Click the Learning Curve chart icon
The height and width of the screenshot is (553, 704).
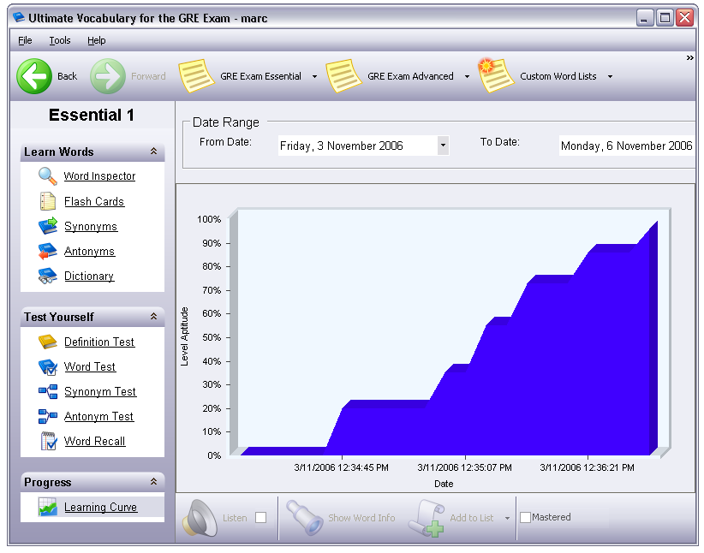48,507
